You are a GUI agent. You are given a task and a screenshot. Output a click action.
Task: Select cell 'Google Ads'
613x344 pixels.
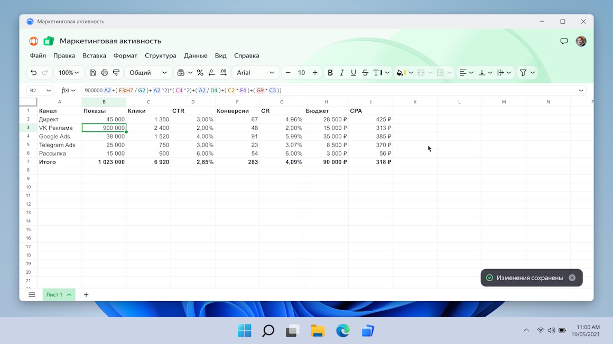[x=59, y=136]
